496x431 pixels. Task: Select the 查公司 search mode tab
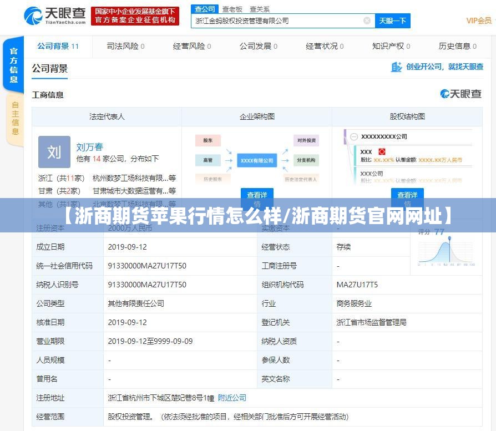click(x=205, y=9)
